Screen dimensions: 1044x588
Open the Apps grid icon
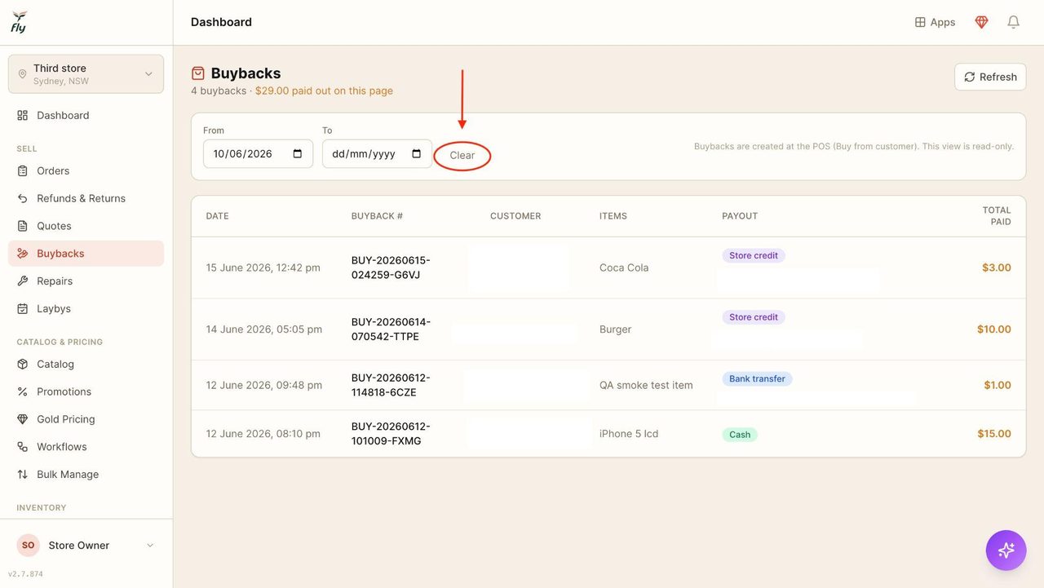920,22
